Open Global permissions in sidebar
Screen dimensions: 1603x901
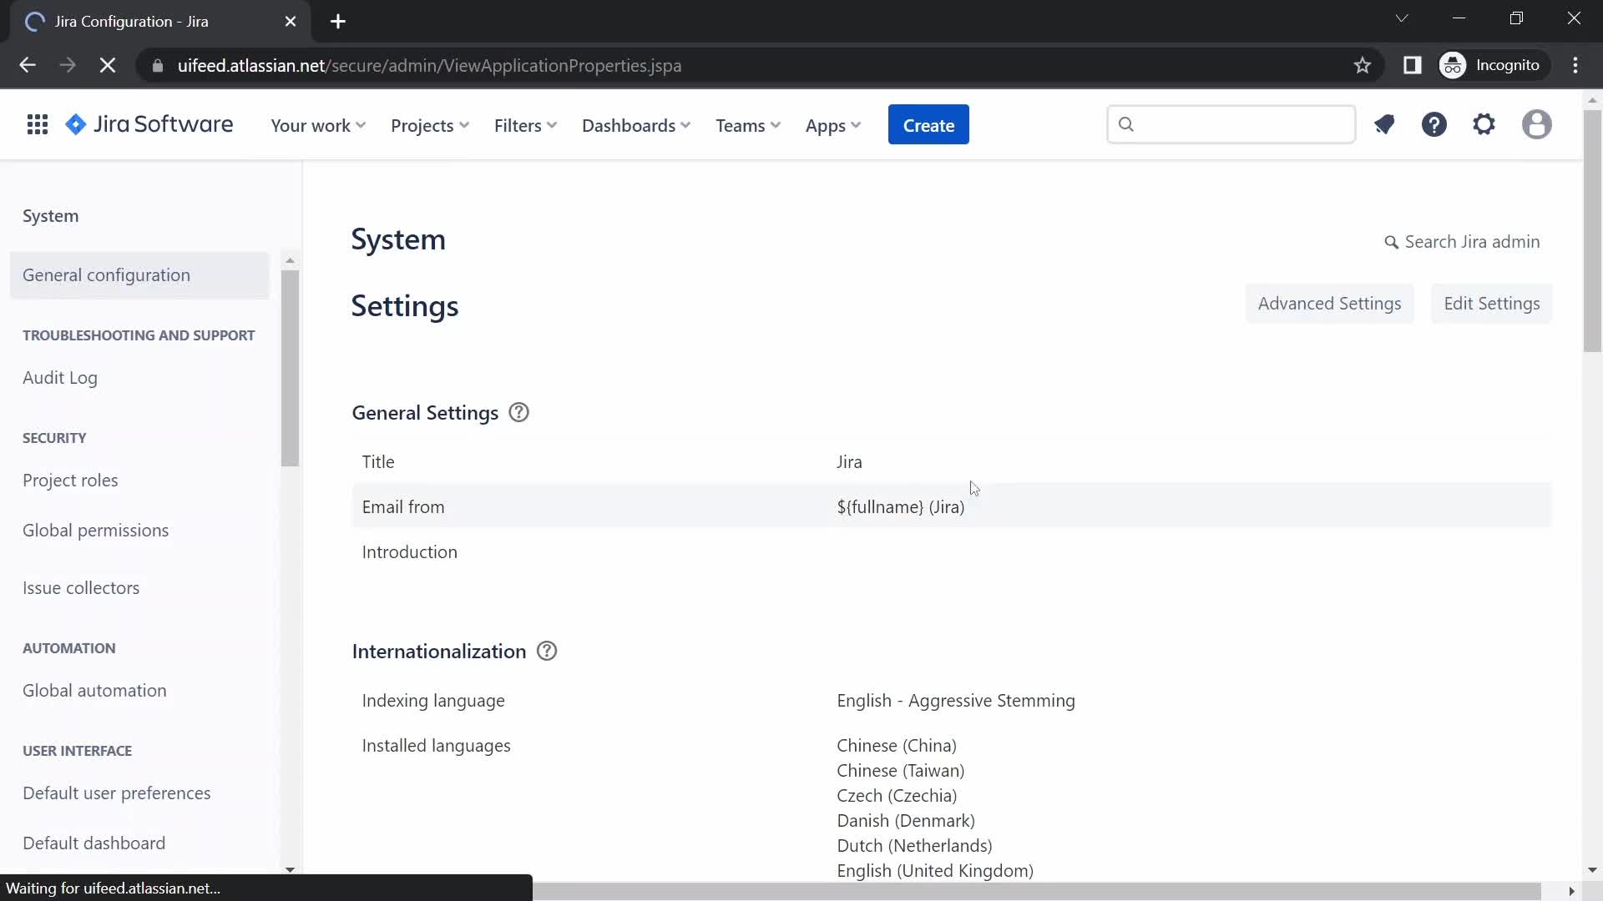(95, 531)
